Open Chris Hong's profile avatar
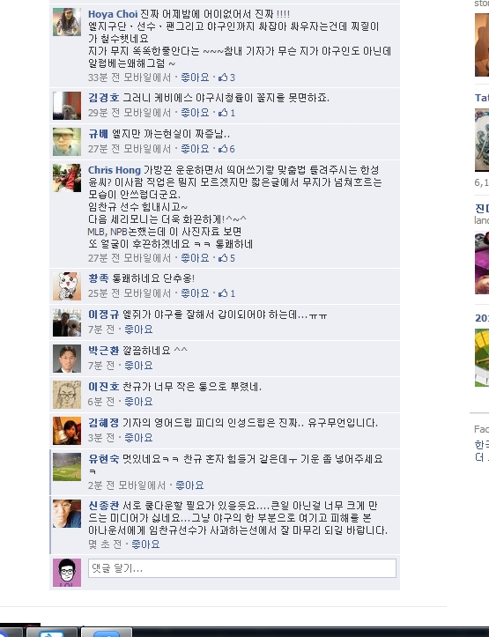The height and width of the screenshot is (637, 489). point(67,178)
